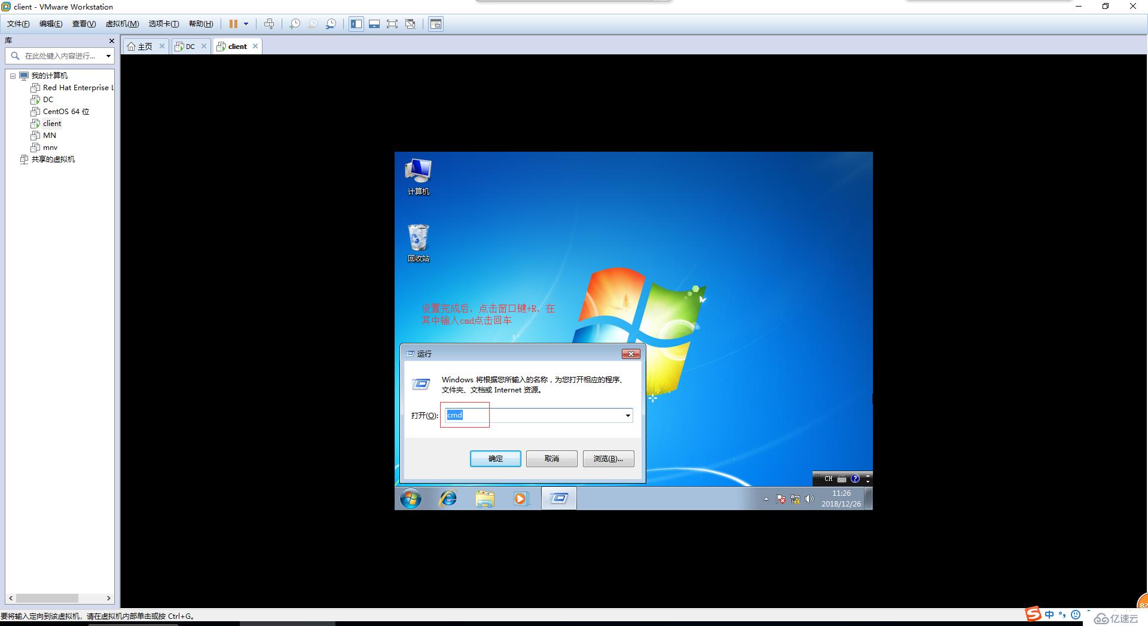Collapse the 我的计算机 tree node
1148x626 pixels.
[13, 76]
